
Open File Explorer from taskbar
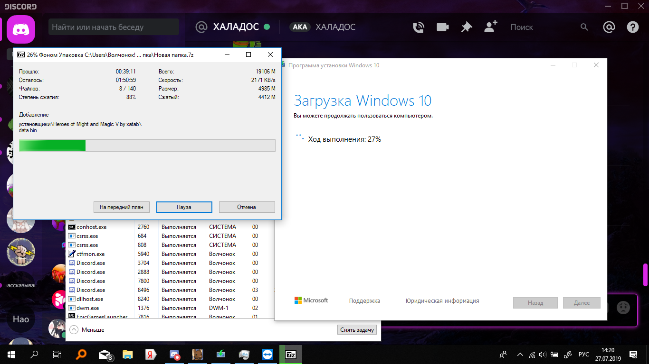coord(128,355)
